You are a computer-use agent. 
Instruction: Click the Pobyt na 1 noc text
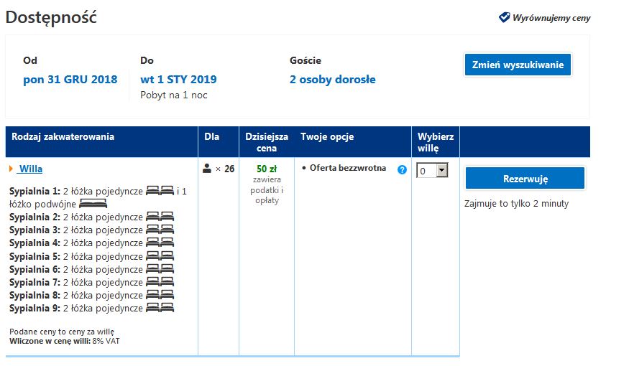[x=174, y=95]
